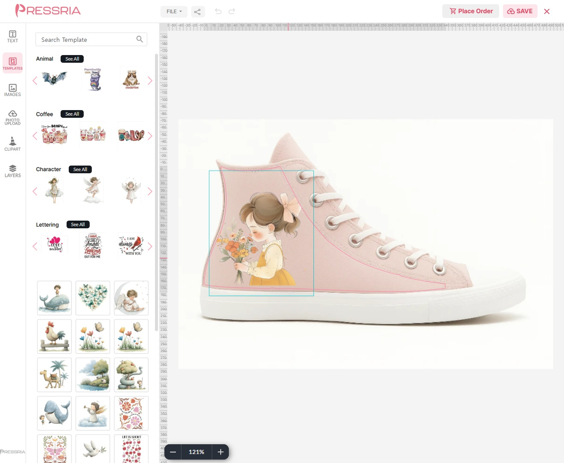Screen dimensions: 564x463
Task: Show previous Lettering templates with left arrow
Action: 35,246
